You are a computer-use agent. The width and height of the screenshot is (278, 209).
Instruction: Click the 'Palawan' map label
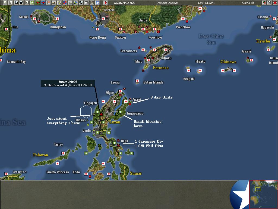pyautogui.click(x=41, y=155)
